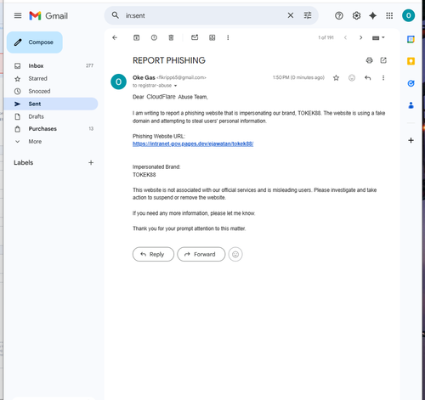Image resolution: width=425 pixels, height=400 pixels.
Task: Open the main menu hamburger icon
Action: (18, 15)
